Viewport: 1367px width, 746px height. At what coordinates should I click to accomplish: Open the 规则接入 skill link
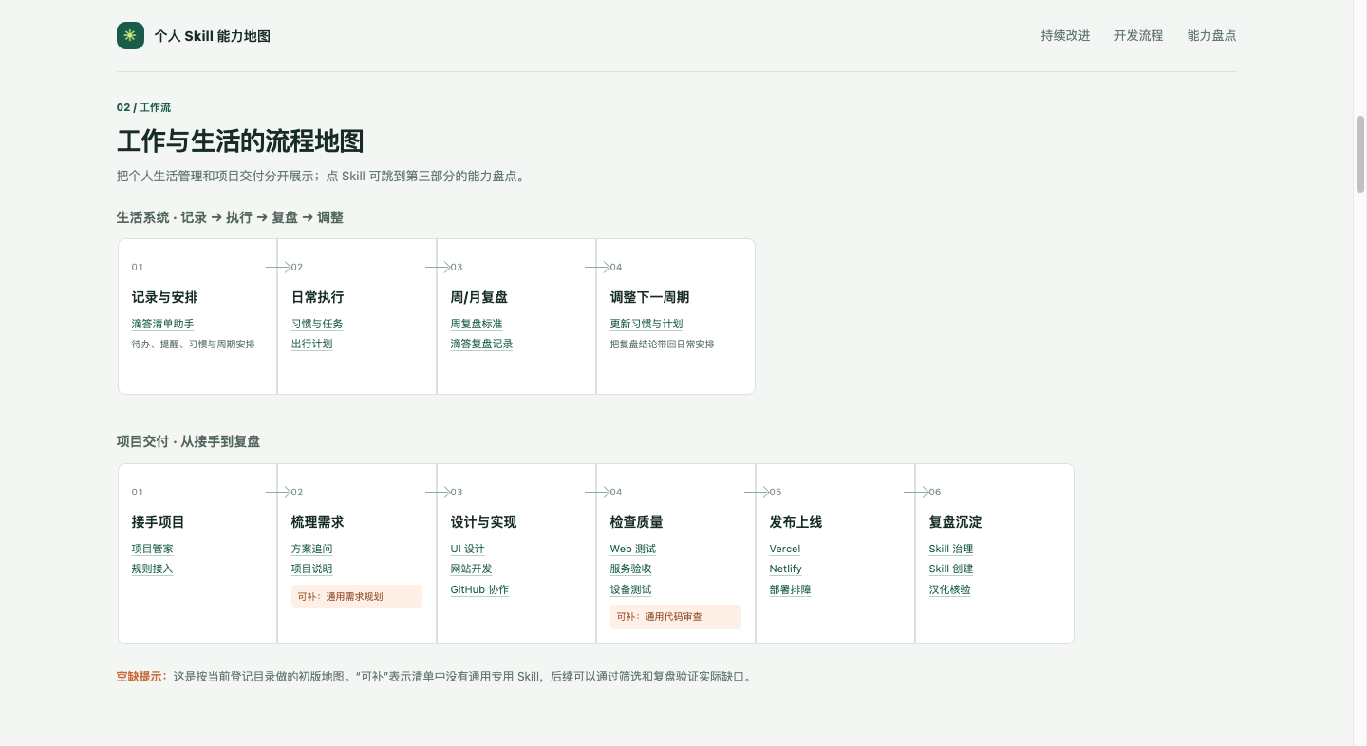[152, 569]
